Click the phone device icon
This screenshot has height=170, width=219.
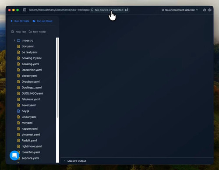click(x=92, y=10)
